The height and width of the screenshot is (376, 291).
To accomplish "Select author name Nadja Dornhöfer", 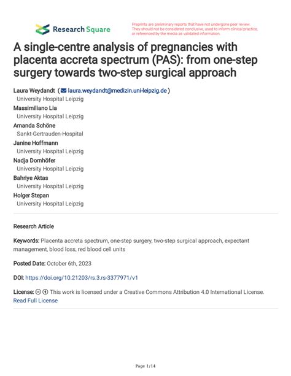I will [x=34, y=161].
